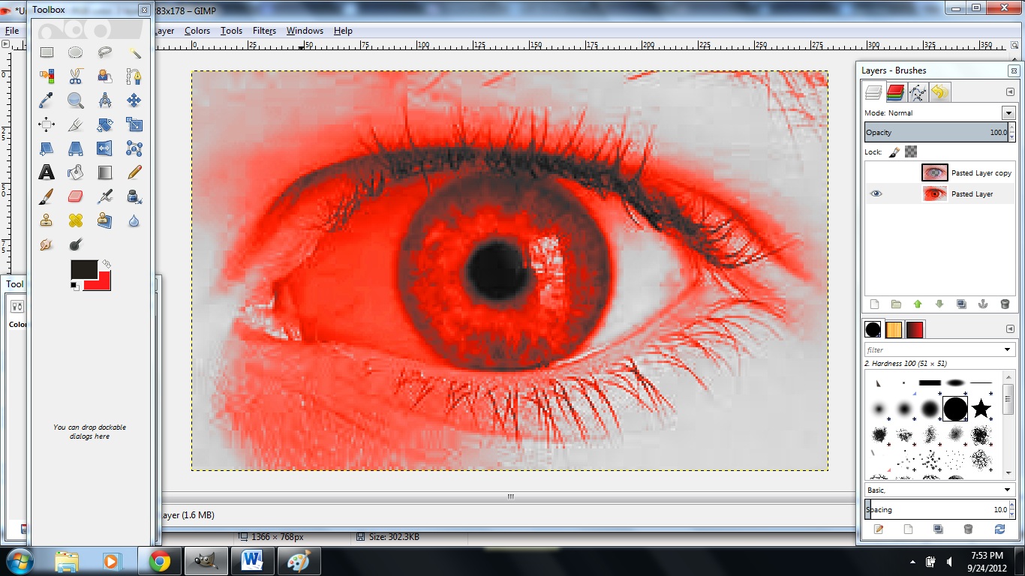Viewport: 1025px width, 576px height.
Task: Refresh brushes button
Action: click(999, 529)
